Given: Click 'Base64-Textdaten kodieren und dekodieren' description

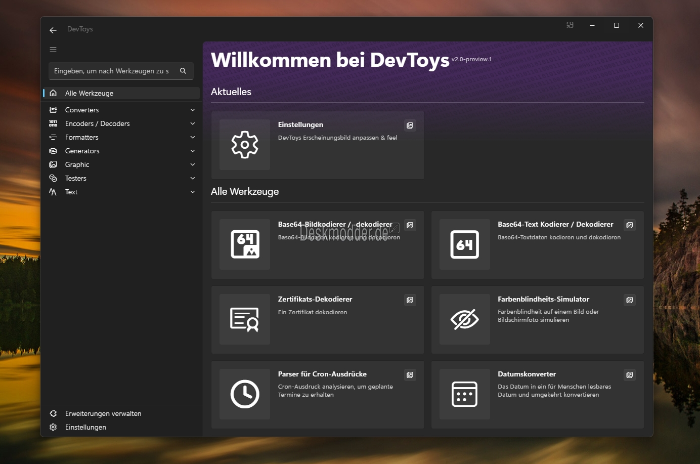Looking at the screenshot, I should pyautogui.click(x=559, y=237).
